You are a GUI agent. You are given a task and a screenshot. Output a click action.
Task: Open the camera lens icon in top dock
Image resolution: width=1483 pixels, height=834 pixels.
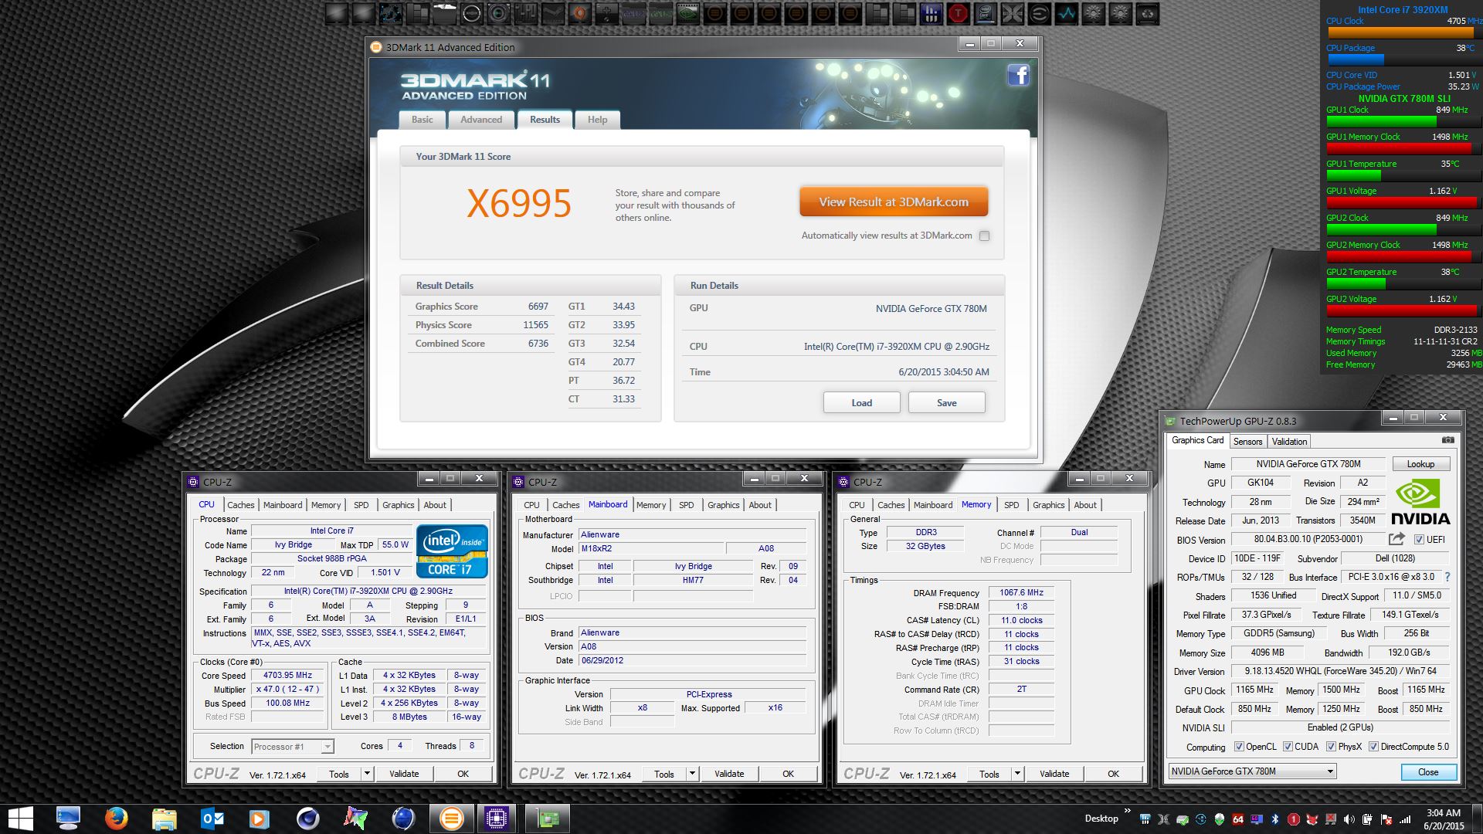pos(498,13)
